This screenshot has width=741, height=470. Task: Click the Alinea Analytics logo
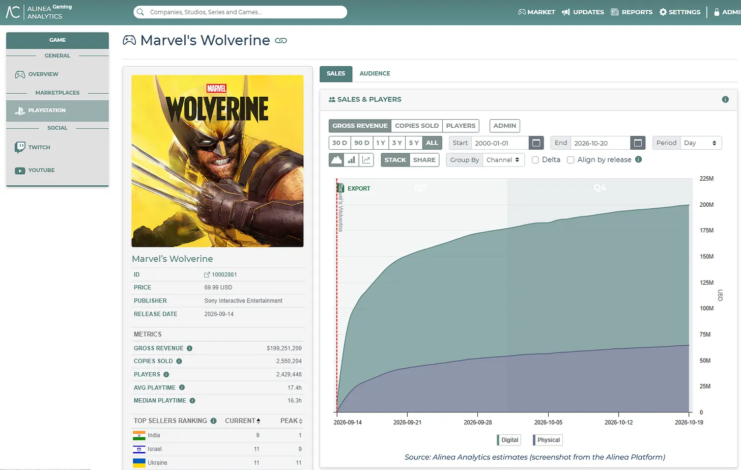pos(39,12)
